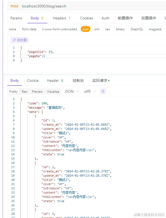Click the "data": [ response line
This screenshot has width=166, height=218.
pos(35,112)
